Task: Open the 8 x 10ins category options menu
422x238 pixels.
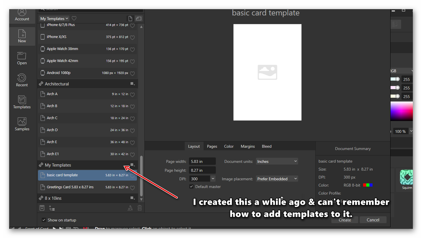Action: 132,198
